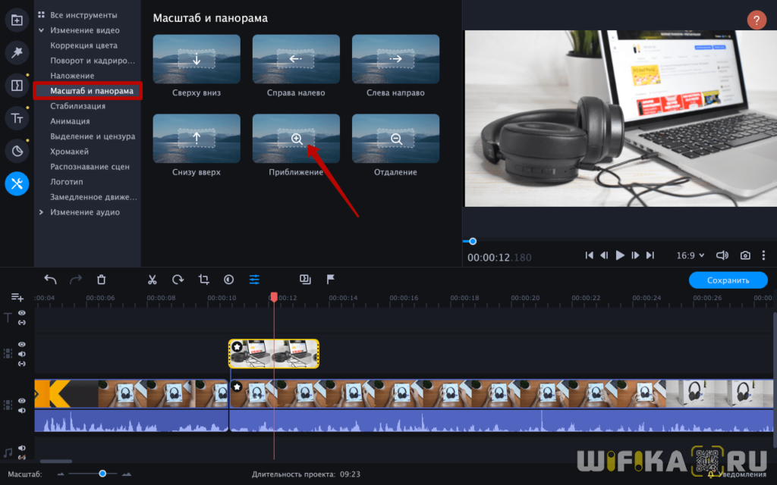Image resolution: width=777 pixels, height=485 pixels.
Task: Add a marker with the flag icon
Action: pyautogui.click(x=331, y=280)
